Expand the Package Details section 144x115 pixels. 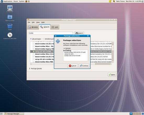(35, 68)
